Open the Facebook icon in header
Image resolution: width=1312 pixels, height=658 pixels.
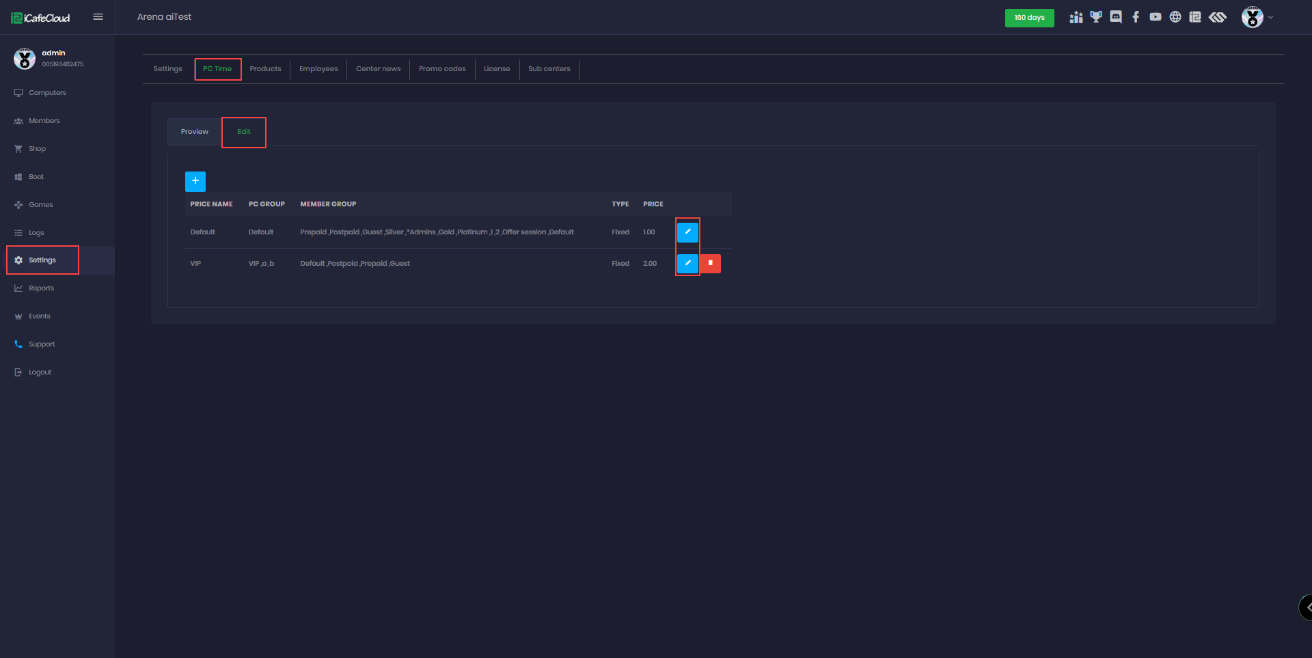[1136, 17]
